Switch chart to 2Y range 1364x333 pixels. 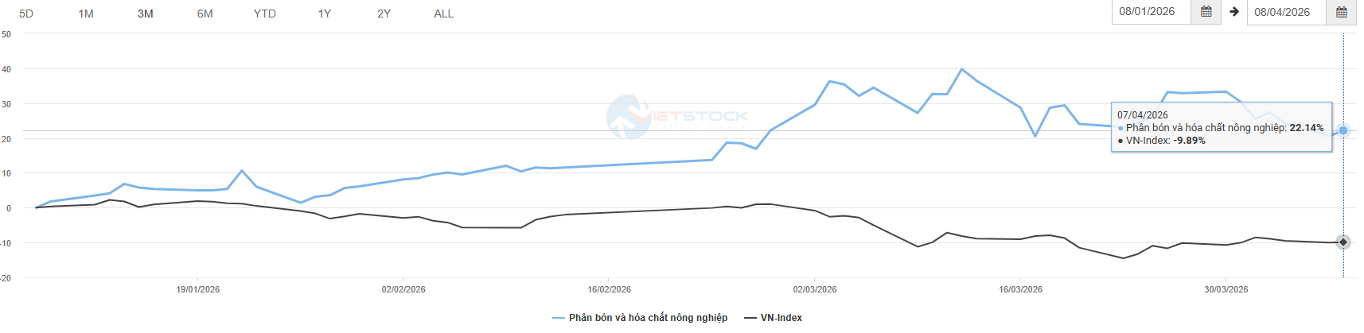pyautogui.click(x=384, y=14)
